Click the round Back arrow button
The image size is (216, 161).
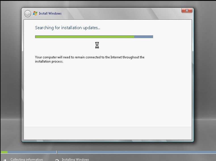28,14
